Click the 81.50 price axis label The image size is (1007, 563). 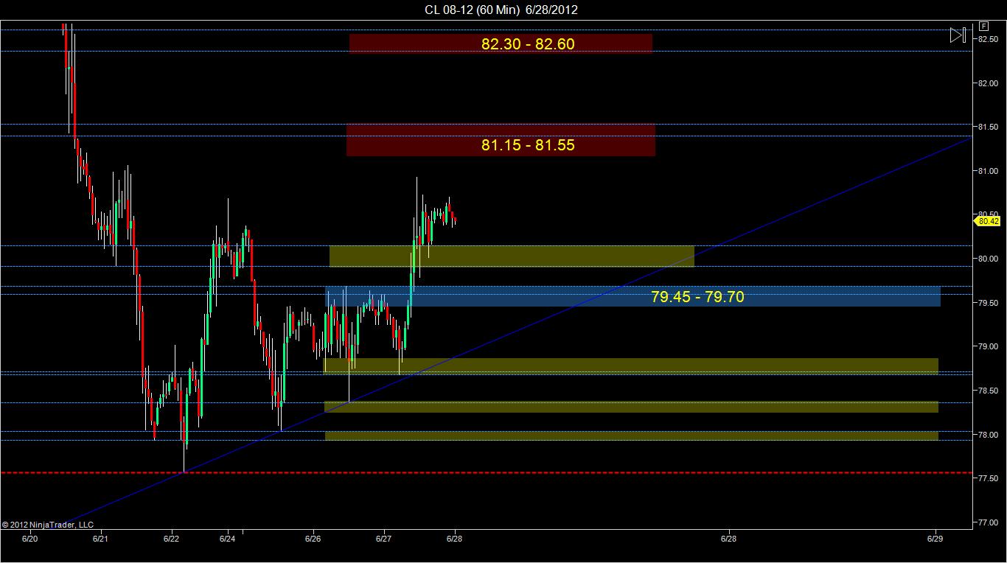[988, 127]
